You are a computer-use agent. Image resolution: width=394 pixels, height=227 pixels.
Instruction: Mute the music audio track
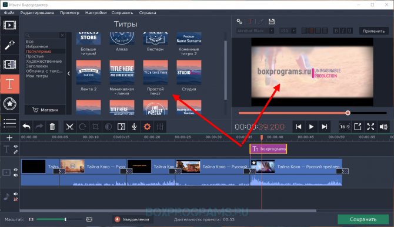(x=15, y=194)
